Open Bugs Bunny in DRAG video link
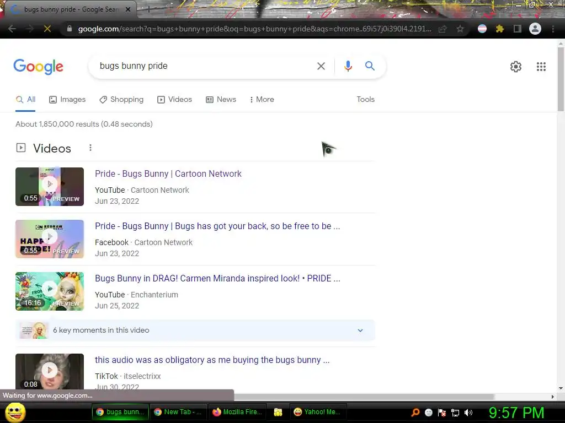 pyautogui.click(x=217, y=278)
